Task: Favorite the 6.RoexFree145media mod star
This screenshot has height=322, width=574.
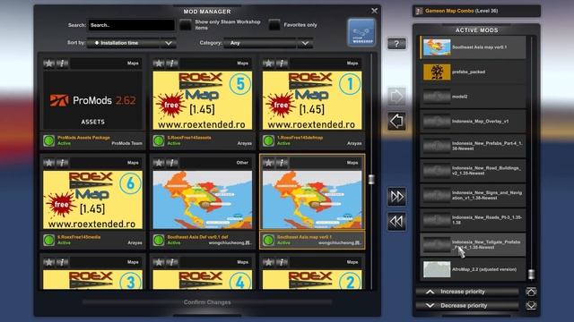Action: [48, 163]
